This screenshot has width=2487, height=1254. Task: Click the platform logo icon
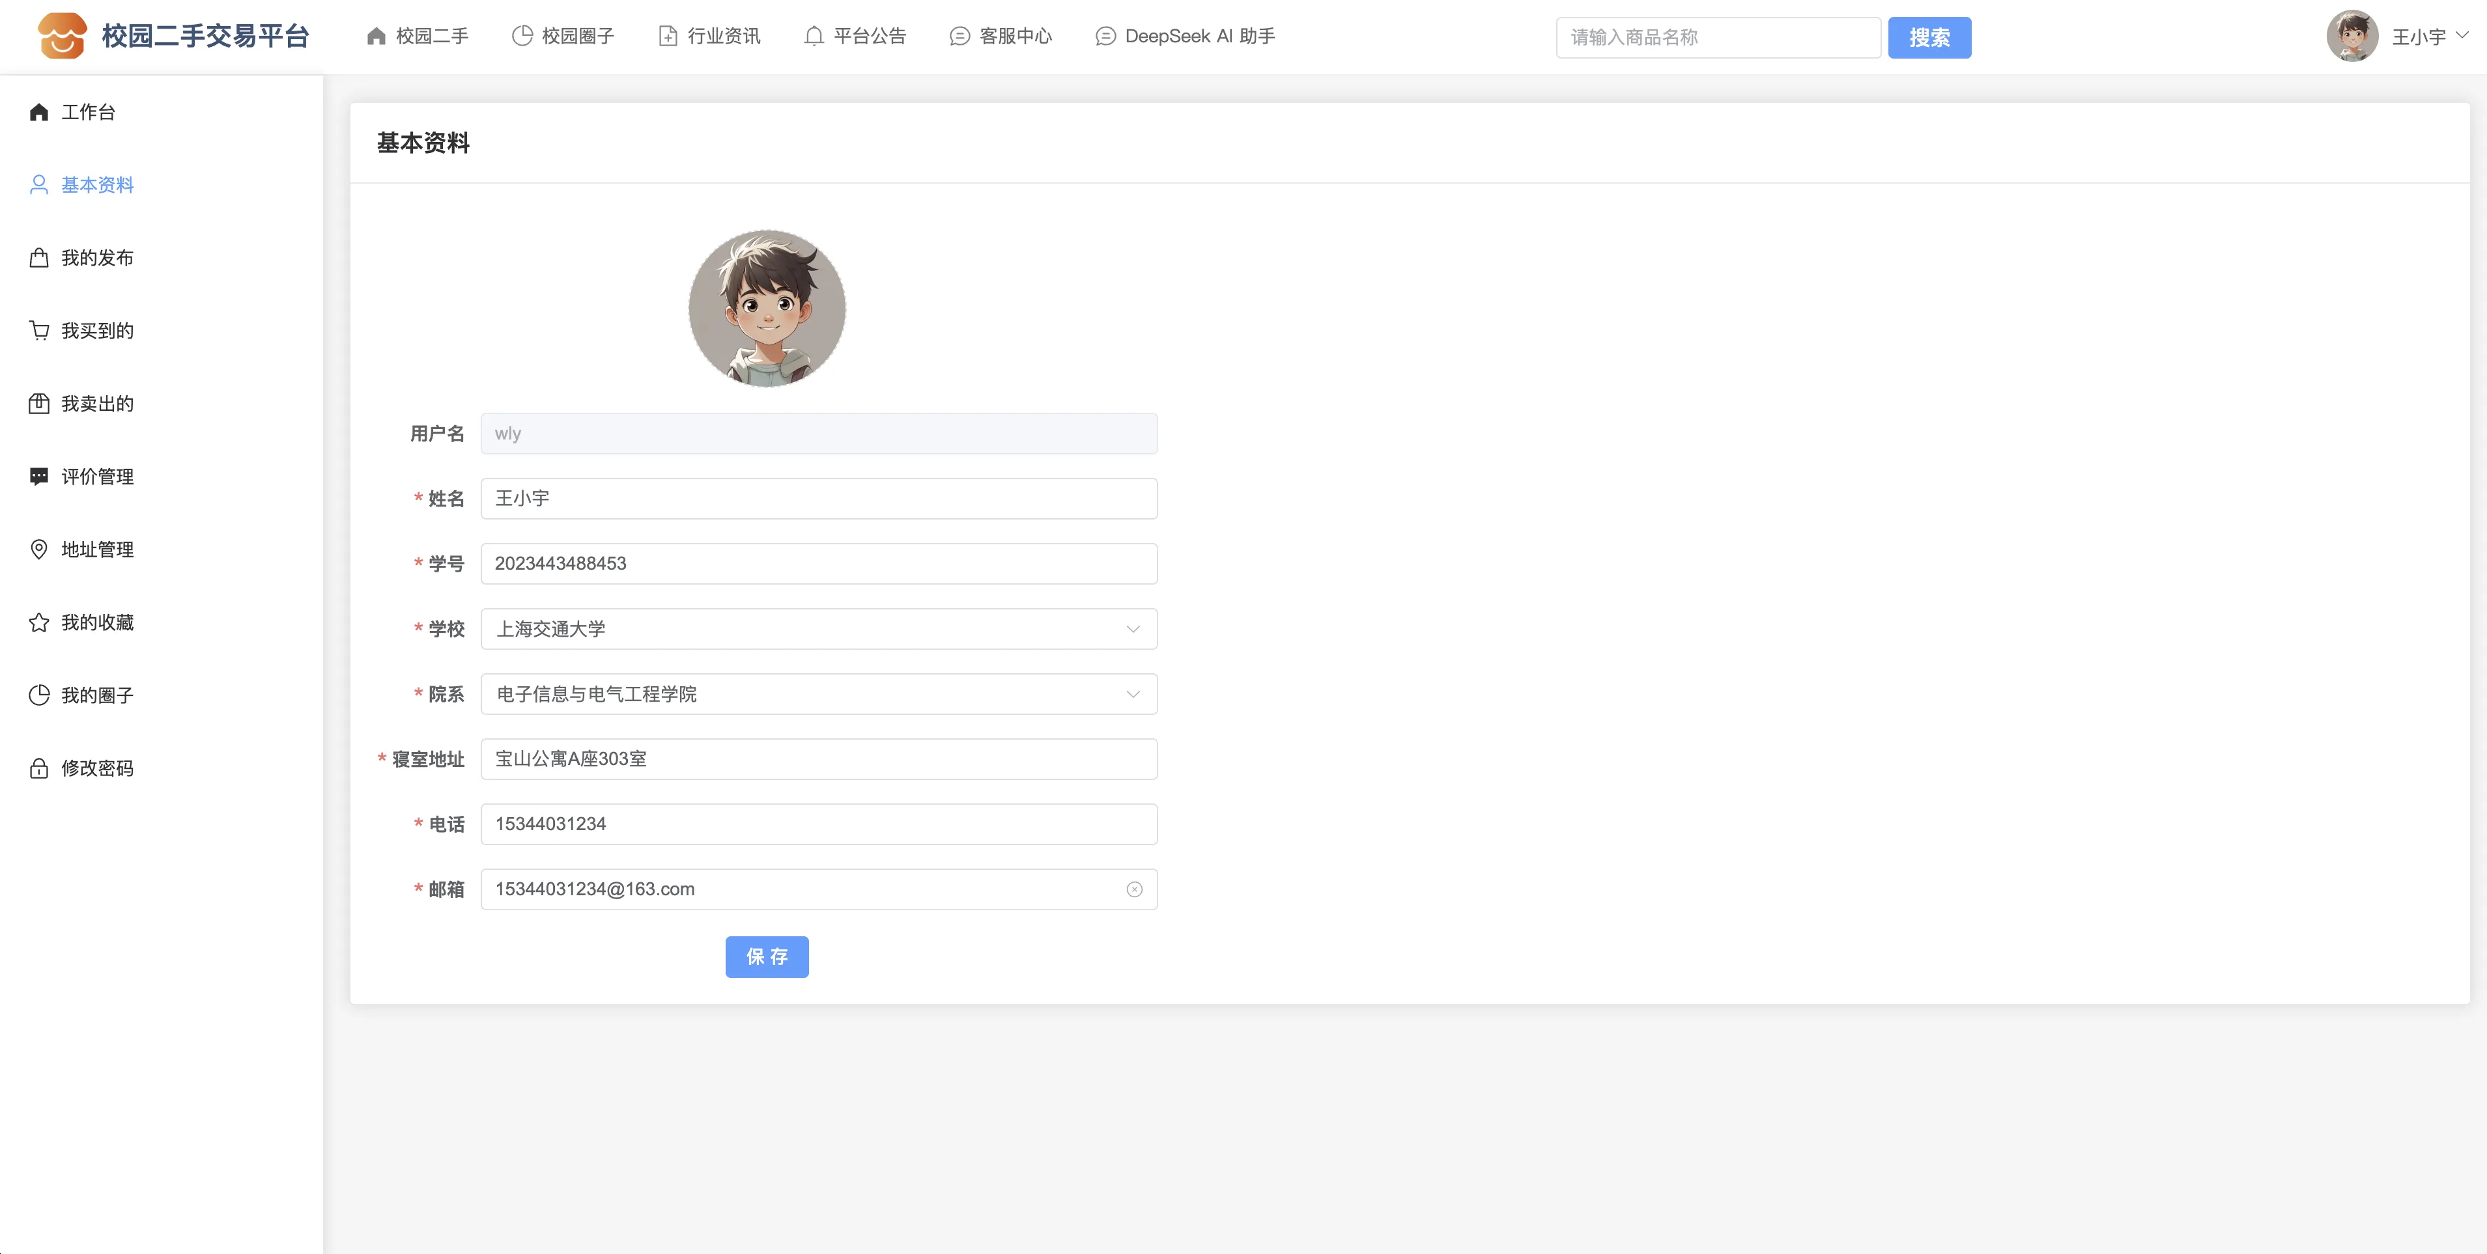pos(62,36)
